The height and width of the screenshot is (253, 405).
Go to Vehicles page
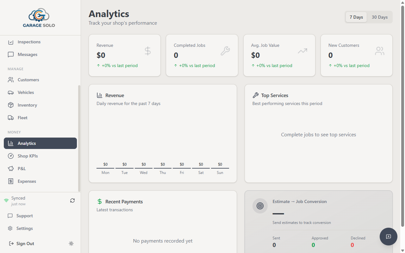coord(40,92)
